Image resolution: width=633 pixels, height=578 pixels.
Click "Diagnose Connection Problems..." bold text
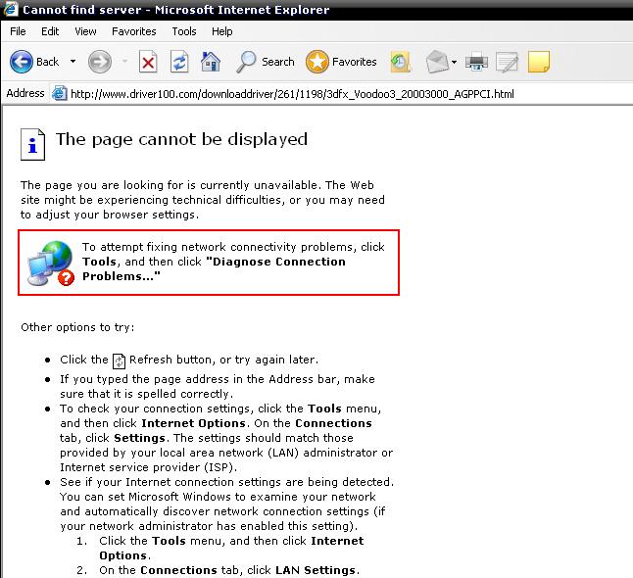214,268
